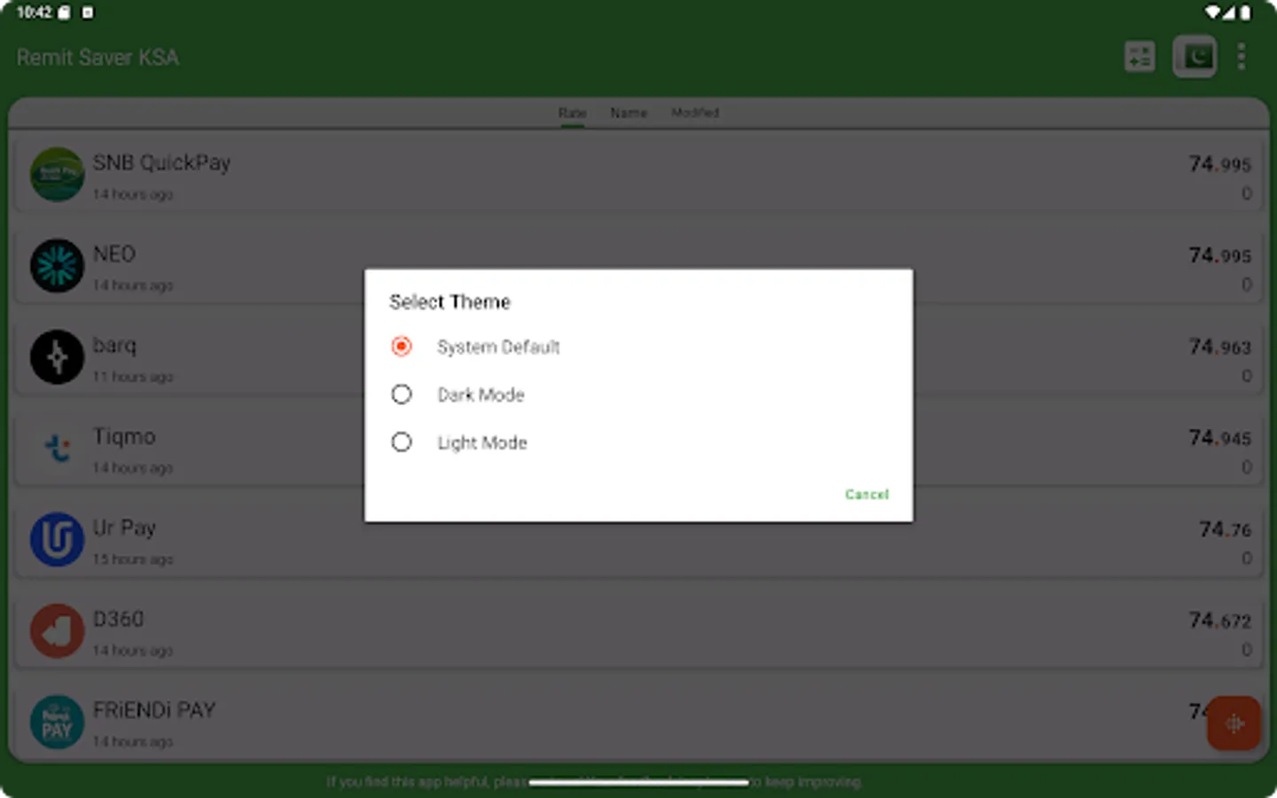Select the Rate tab
1277x798 pixels.
pos(572,113)
